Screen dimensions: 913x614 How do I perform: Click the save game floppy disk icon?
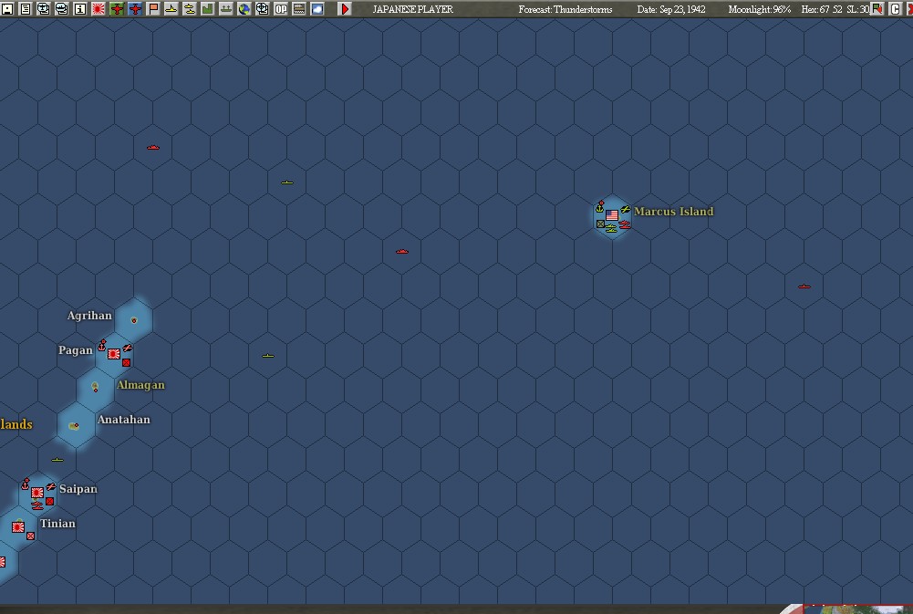point(7,9)
